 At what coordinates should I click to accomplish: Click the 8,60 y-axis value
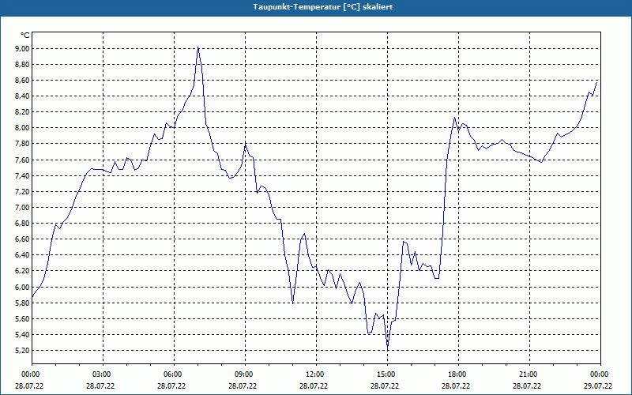click(24, 81)
